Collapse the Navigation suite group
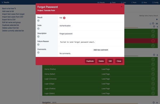The width and height of the screenshot is (160, 104). [x=154, y=102]
